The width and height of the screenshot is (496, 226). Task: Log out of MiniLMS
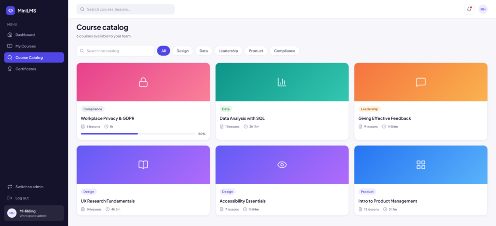34,198
